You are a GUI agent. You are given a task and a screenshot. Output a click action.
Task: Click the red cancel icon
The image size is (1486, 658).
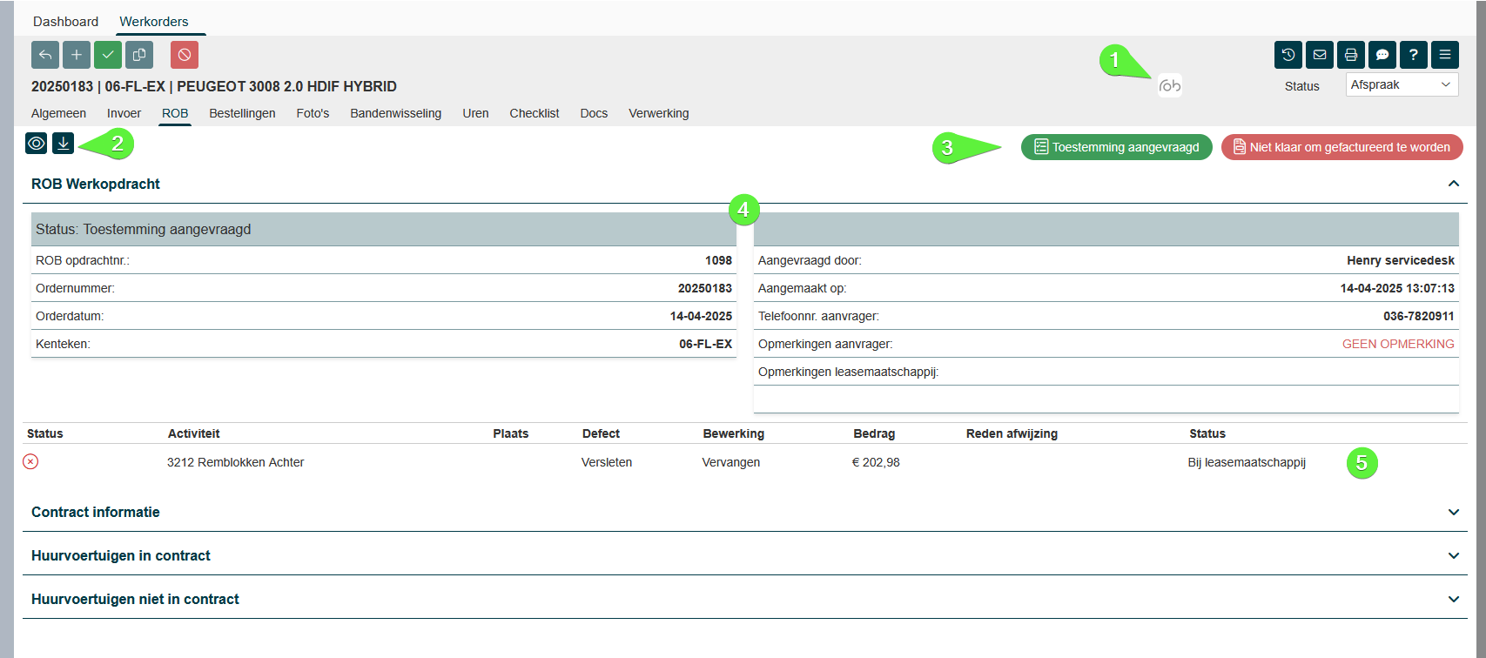coord(185,55)
